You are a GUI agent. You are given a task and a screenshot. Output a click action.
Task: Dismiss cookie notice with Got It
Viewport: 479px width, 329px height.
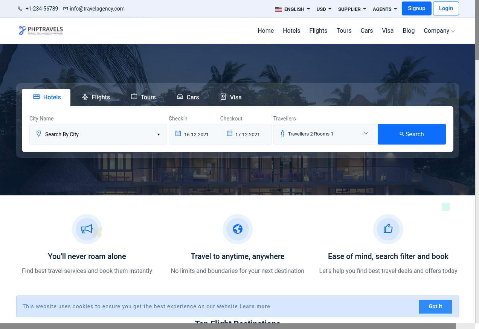coord(435,306)
